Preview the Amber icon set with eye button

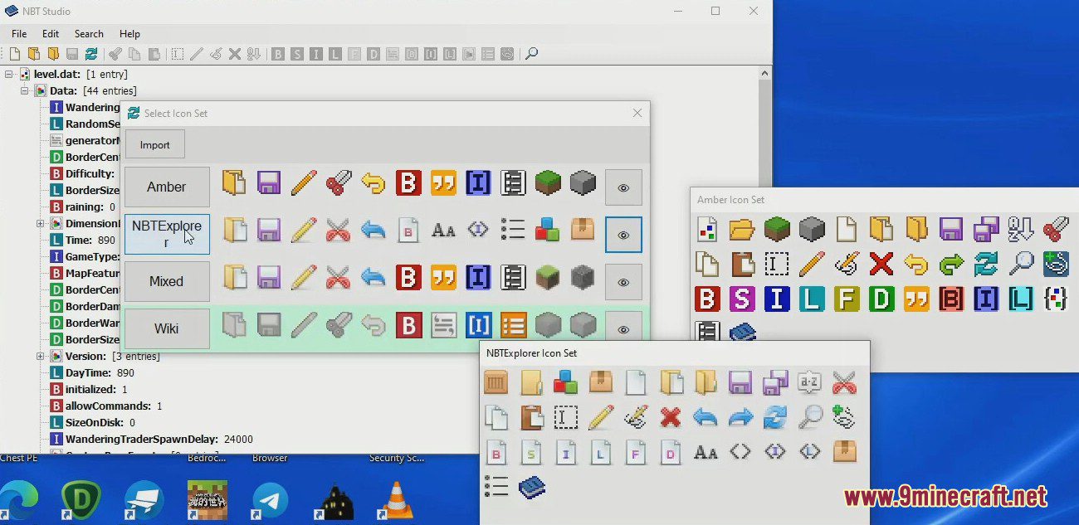pyautogui.click(x=623, y=187)
